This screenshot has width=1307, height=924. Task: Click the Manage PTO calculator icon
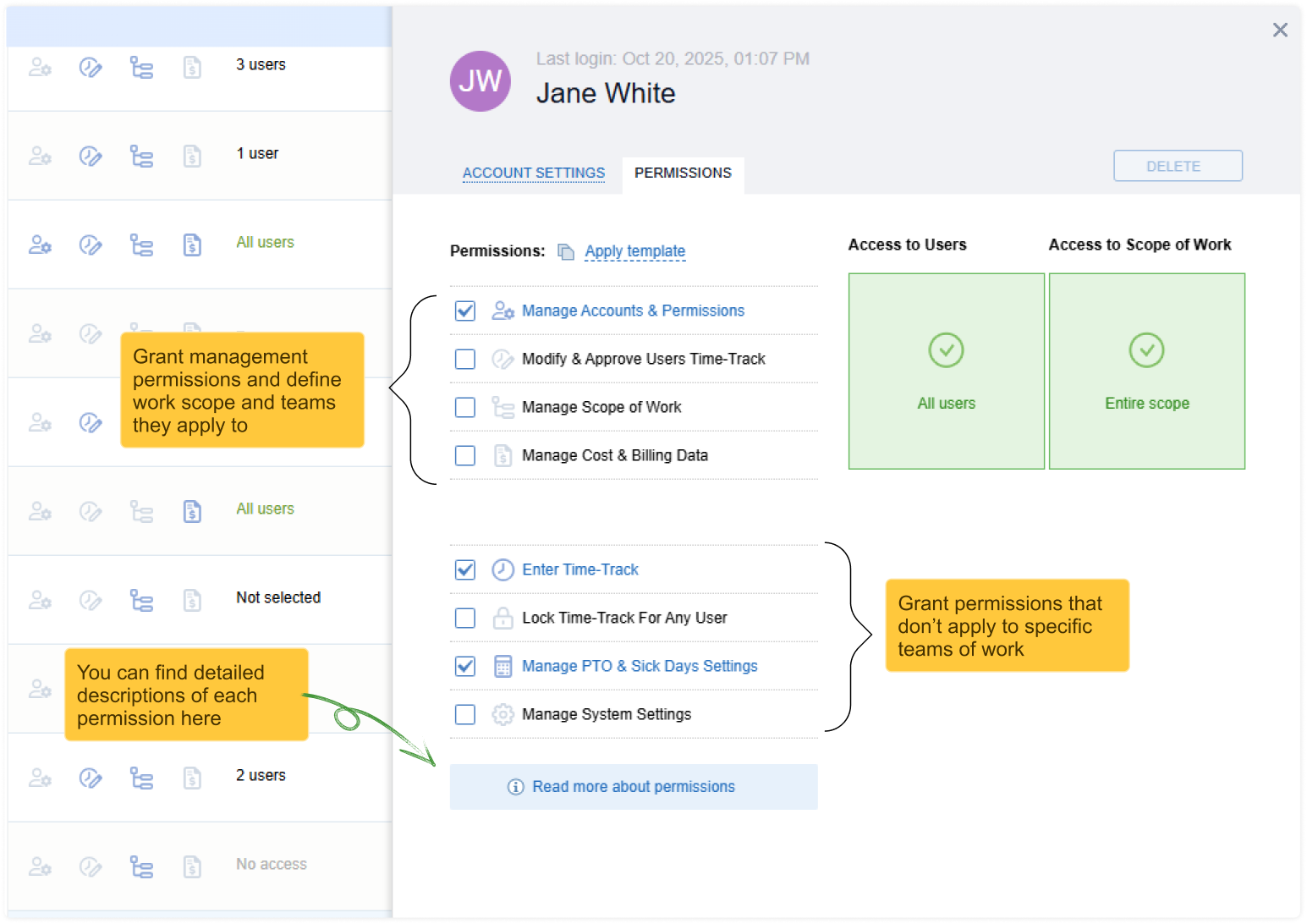pos(502,667)
